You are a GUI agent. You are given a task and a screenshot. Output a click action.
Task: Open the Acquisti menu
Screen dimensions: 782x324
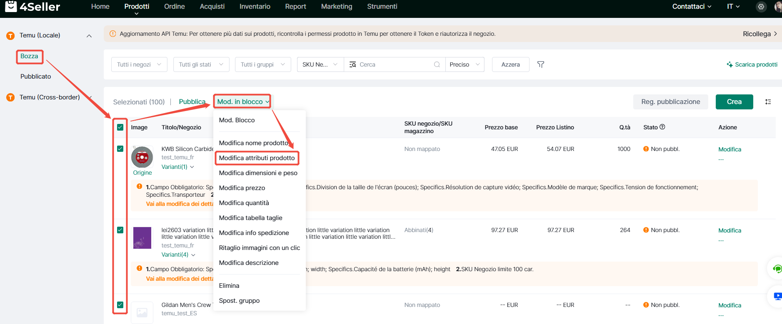[212, 7]
